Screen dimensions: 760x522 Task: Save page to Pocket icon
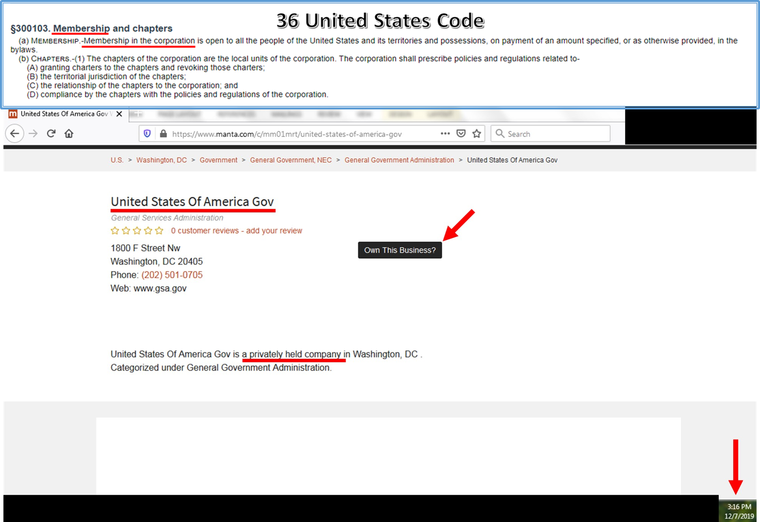(x=461, y=134)
